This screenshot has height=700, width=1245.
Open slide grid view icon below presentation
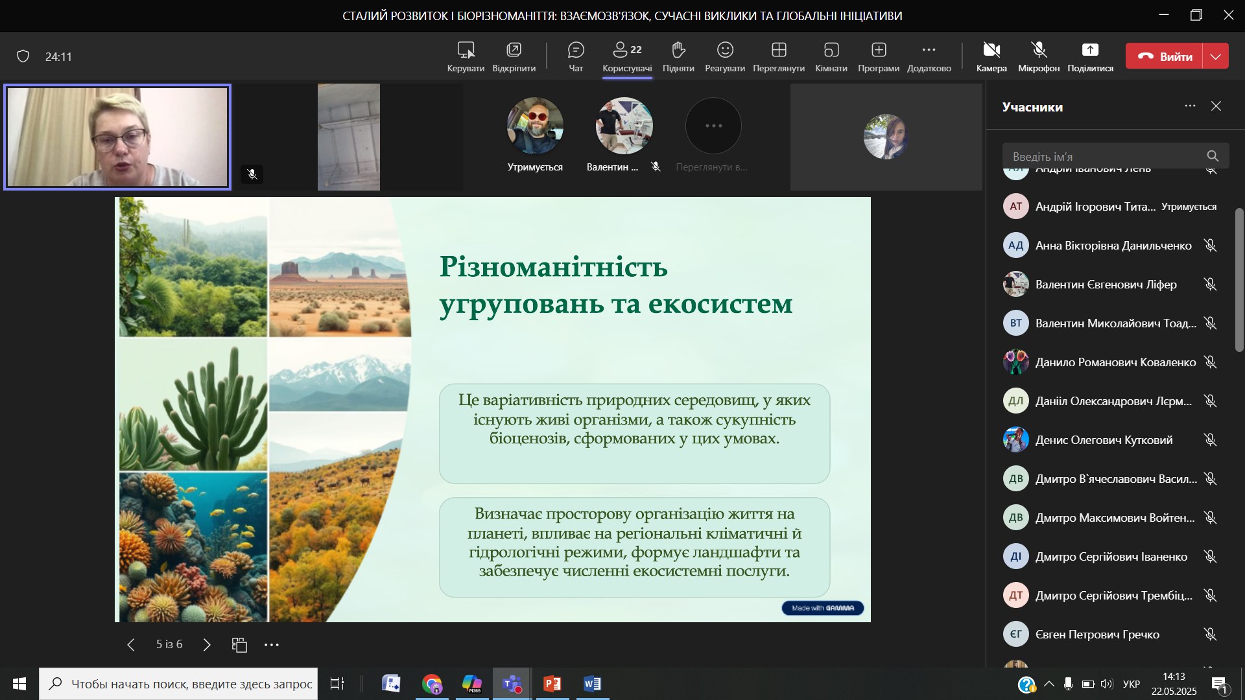coord(239,644)
